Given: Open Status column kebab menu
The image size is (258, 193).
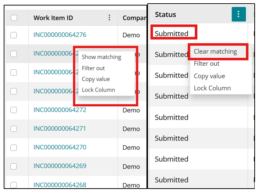Looking at the screenshot, I should pyautogui.click(x=238, y=14).
